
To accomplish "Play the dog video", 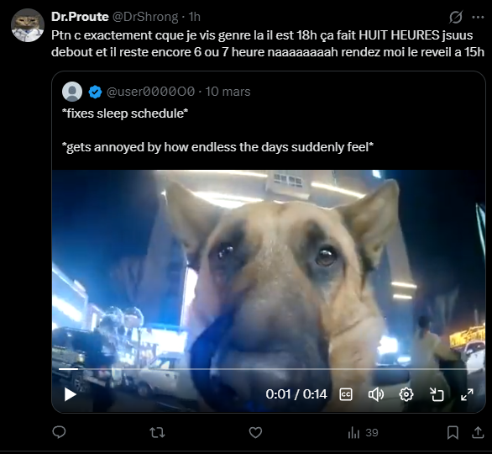I will coord(70,394).
